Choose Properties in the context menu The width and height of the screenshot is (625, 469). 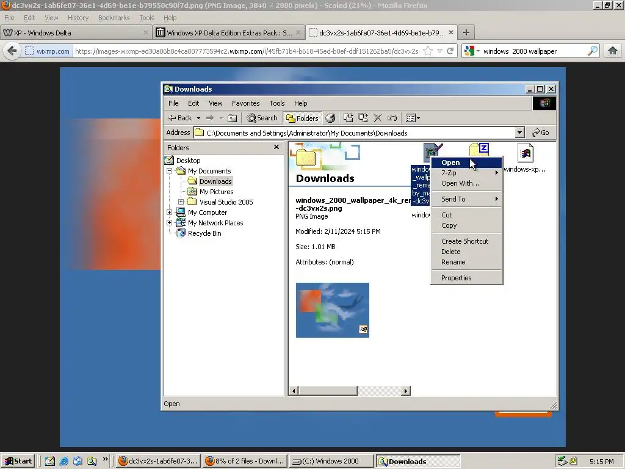[x=466, y=278]
